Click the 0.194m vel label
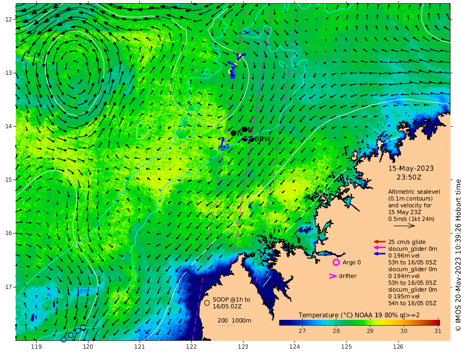461x356 pixels. (x=404, y=276)
